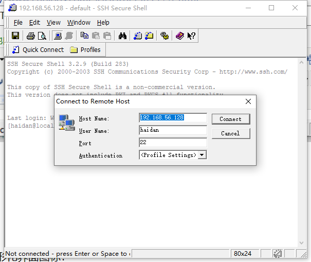The image size is (311, 262).
Task: Click the first greyed Paste toolbar icon
Action: [96, 36]
